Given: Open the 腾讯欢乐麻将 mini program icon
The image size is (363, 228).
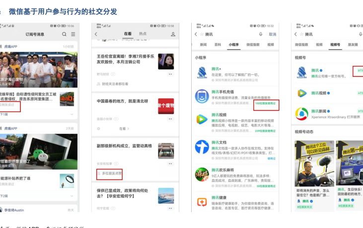Looking at the screenshot, I should [x=202, y=174].
